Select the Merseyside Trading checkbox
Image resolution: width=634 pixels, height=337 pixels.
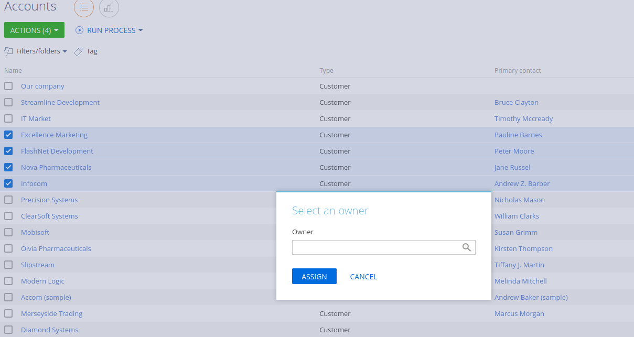(8, 313)
